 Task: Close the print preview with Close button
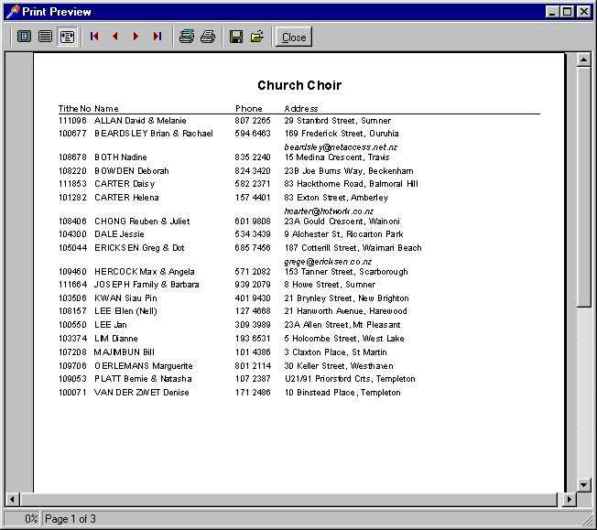click(294, 37)
